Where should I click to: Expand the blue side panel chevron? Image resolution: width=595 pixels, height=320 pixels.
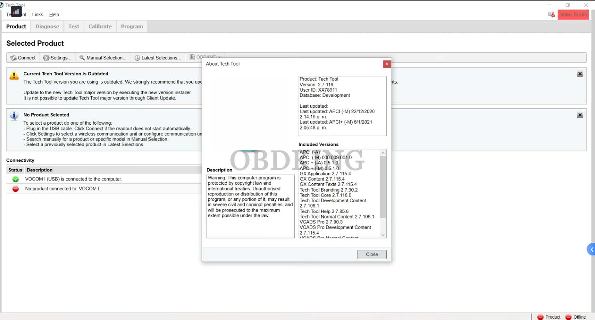tap(591, 250)
